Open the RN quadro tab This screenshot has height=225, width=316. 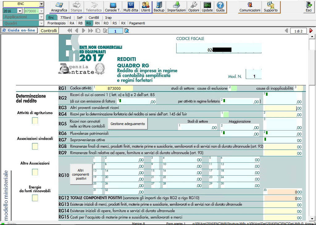click(97, 23)
